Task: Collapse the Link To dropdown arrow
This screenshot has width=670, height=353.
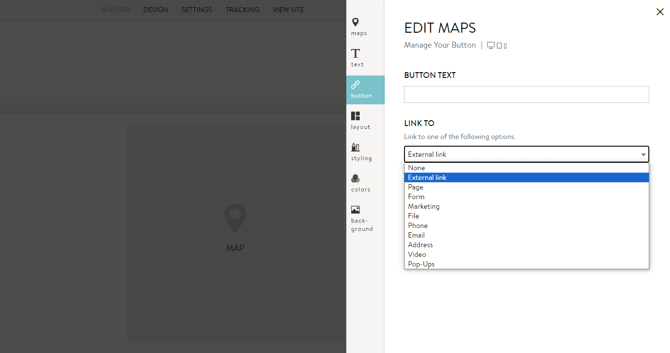Action: pos(643,154)
